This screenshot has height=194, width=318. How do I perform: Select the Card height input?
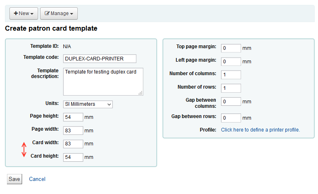click(x=73, y=157)
